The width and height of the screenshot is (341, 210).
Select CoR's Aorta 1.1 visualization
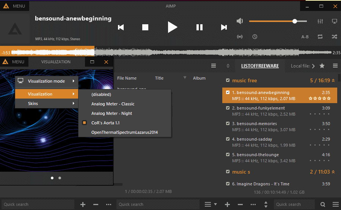coord(125,123)
